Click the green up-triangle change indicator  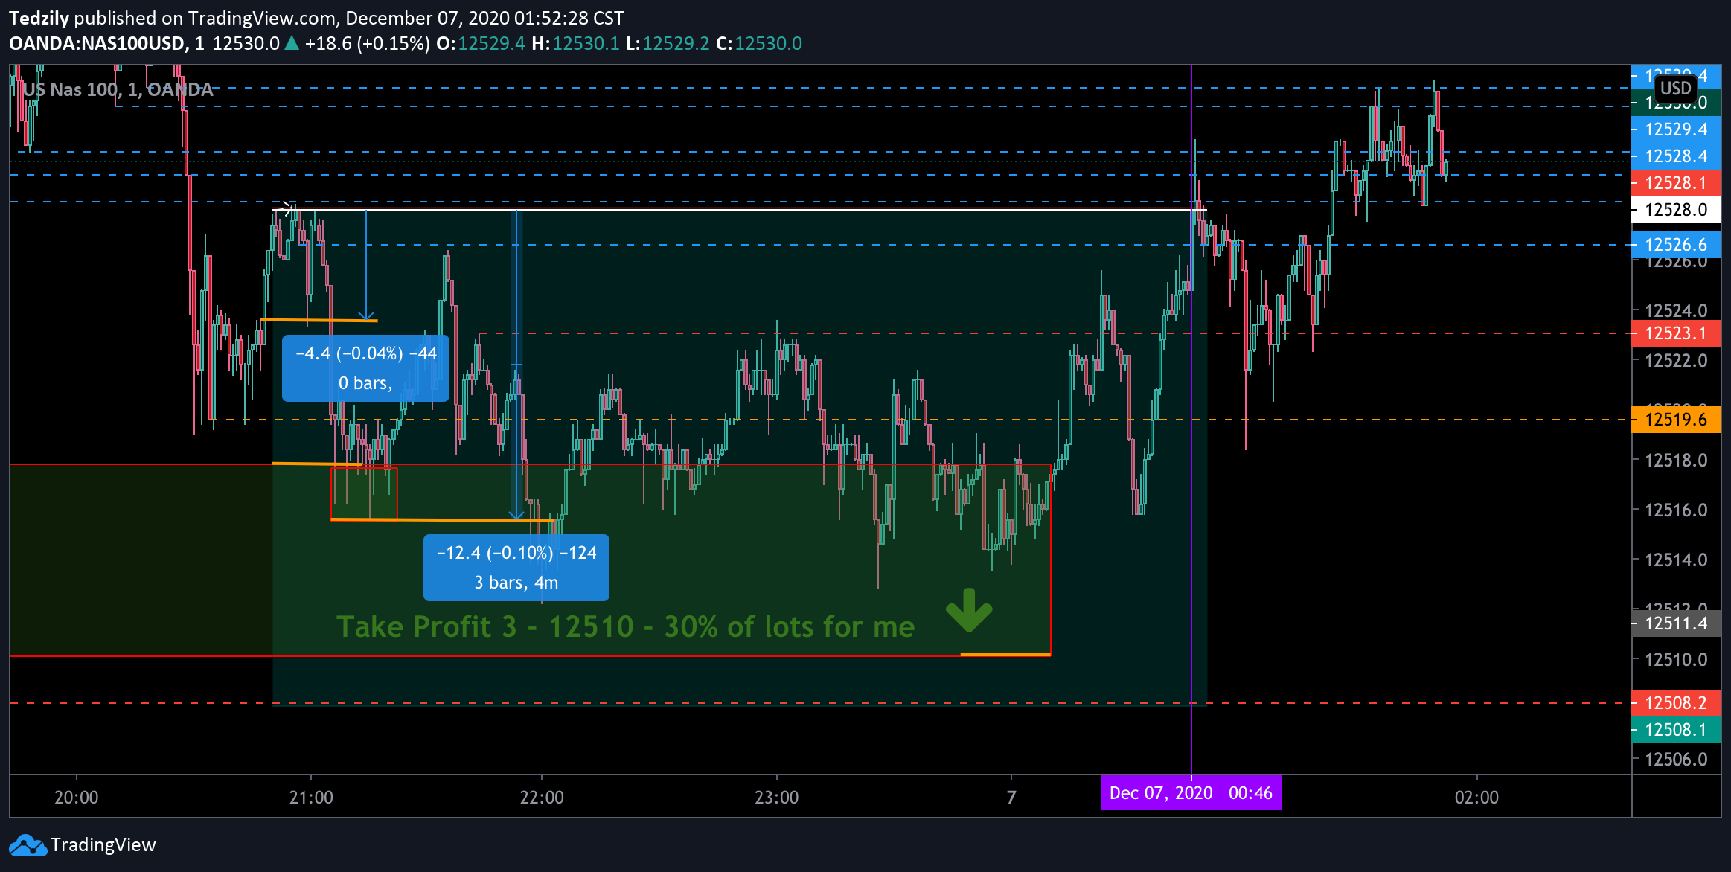coord(292,44)
